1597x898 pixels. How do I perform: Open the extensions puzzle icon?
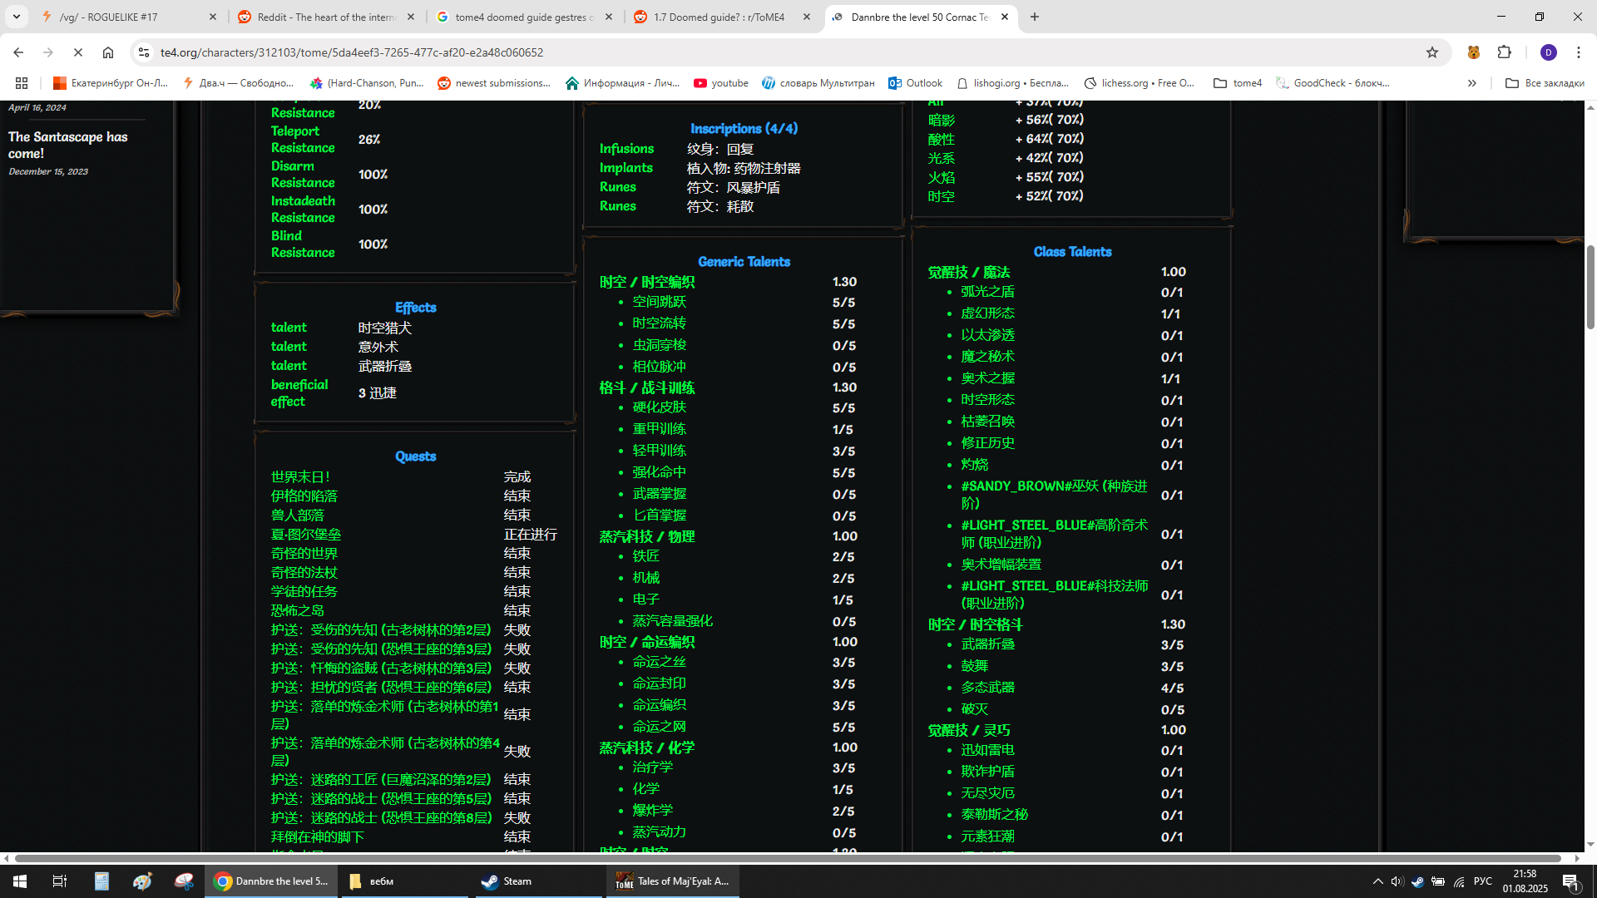point(1504,52)
